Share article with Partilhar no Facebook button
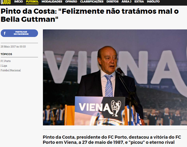This screenshot has width=187, height=147. pos(19,33)
